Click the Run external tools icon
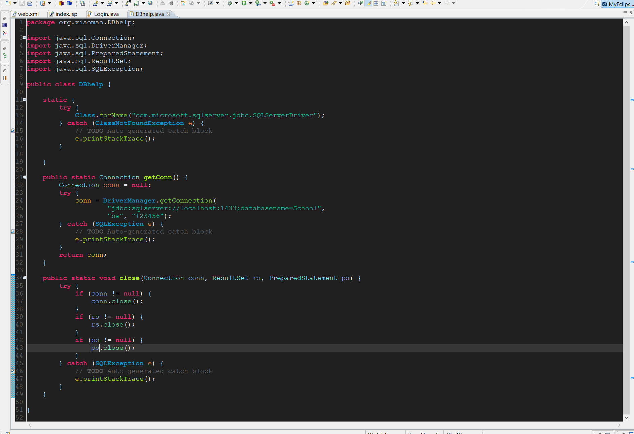Viewport: 634px width, 434px height. click(x=272, y=3)
